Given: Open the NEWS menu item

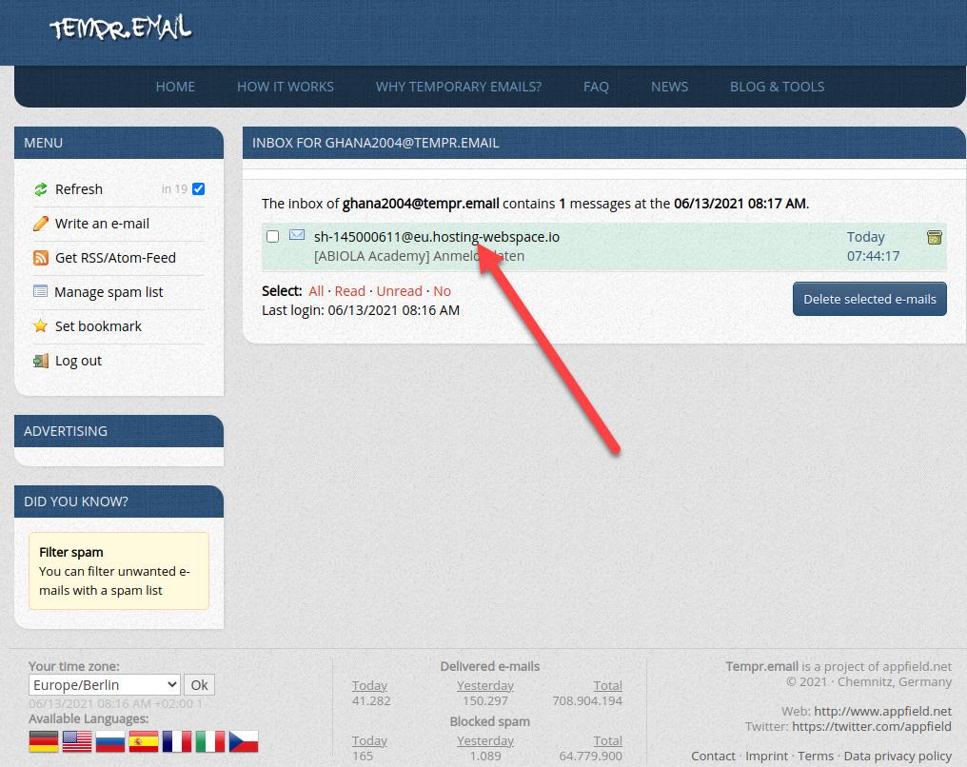Looking at the screenshot, I should coord(670,87).
